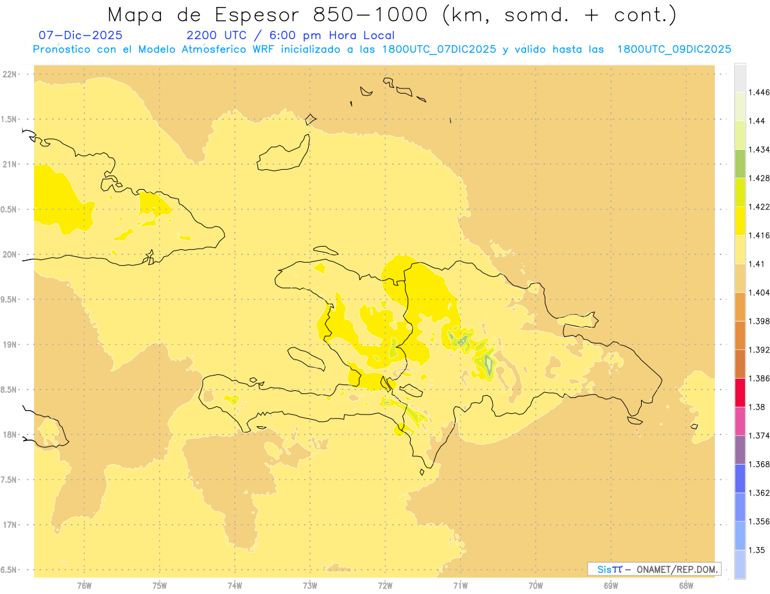
Task: Click the 69W longitude label
Action: tap(611, 586)
